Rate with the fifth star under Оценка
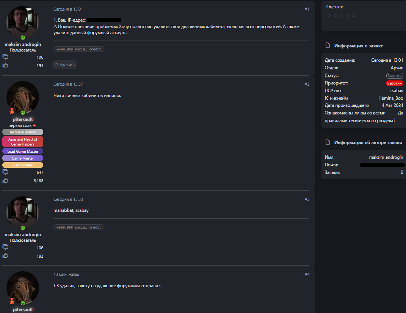The height and width of the screenshot is (313, 406). tap(353, 16)
